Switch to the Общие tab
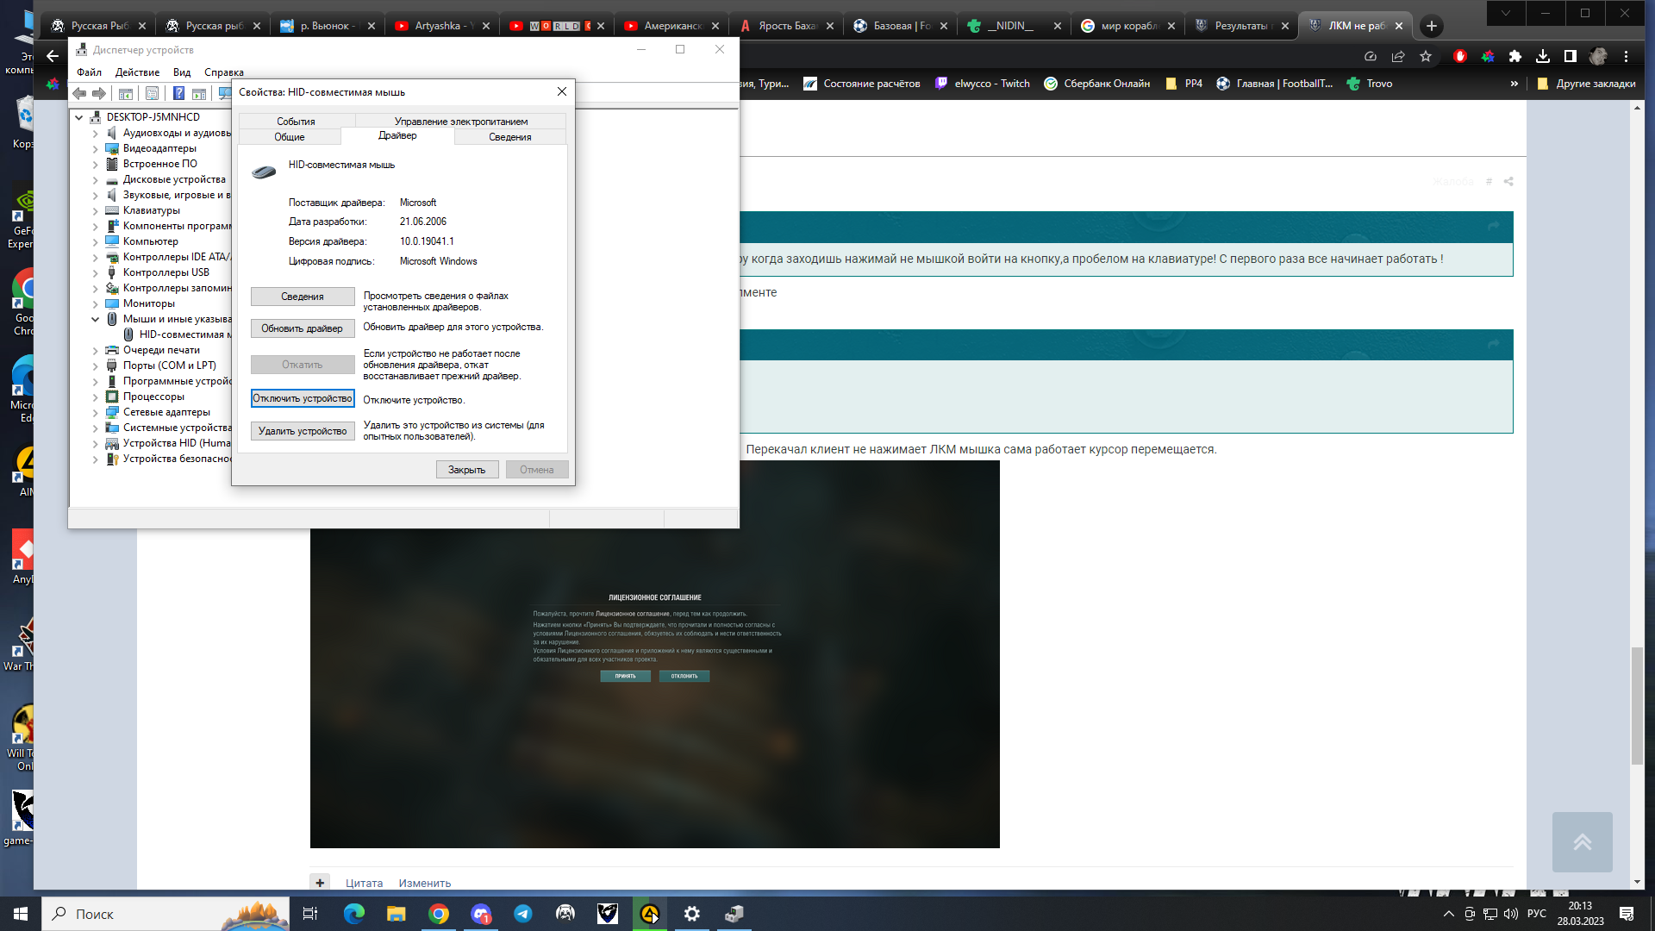This screenshot has height=931, width=1655. (290, 137)
